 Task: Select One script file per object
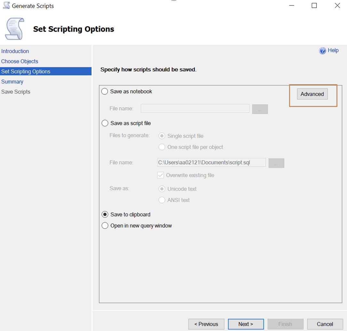[x=162, y=147]
